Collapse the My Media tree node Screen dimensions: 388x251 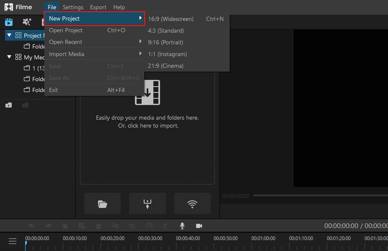pyautogui.click(x=9, y=57)
